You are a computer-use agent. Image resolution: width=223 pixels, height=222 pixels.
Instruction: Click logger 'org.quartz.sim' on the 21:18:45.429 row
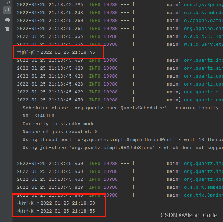(204, 92)
